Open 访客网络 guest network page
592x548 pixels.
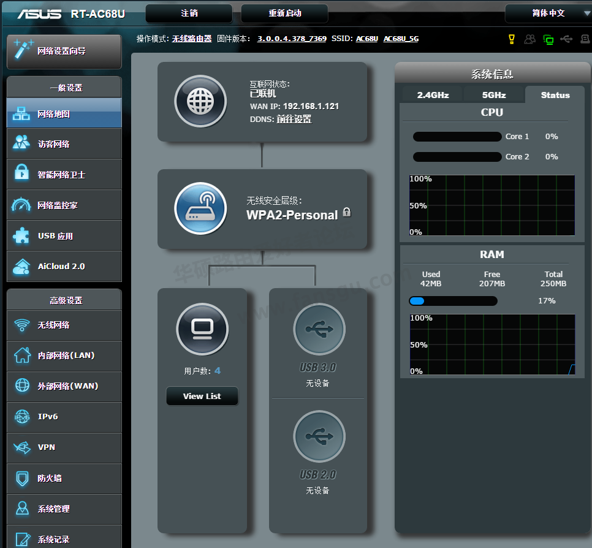(64, 143)
